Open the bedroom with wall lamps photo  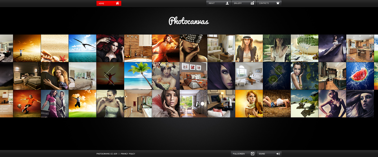pos(27,76)
